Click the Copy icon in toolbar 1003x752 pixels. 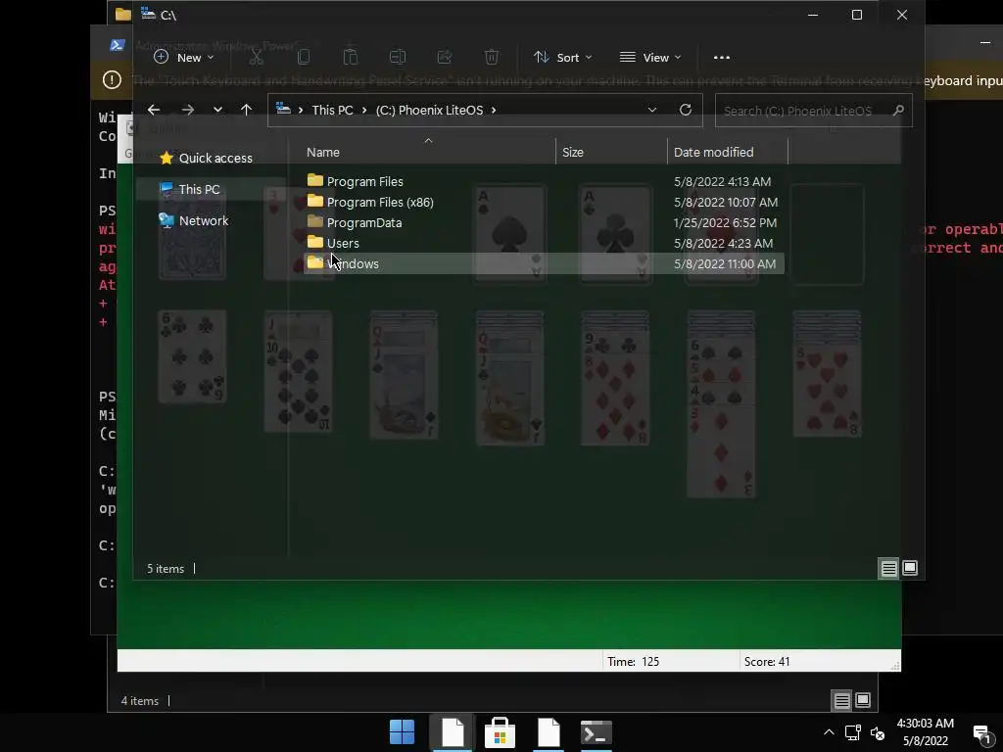point(304,58)
